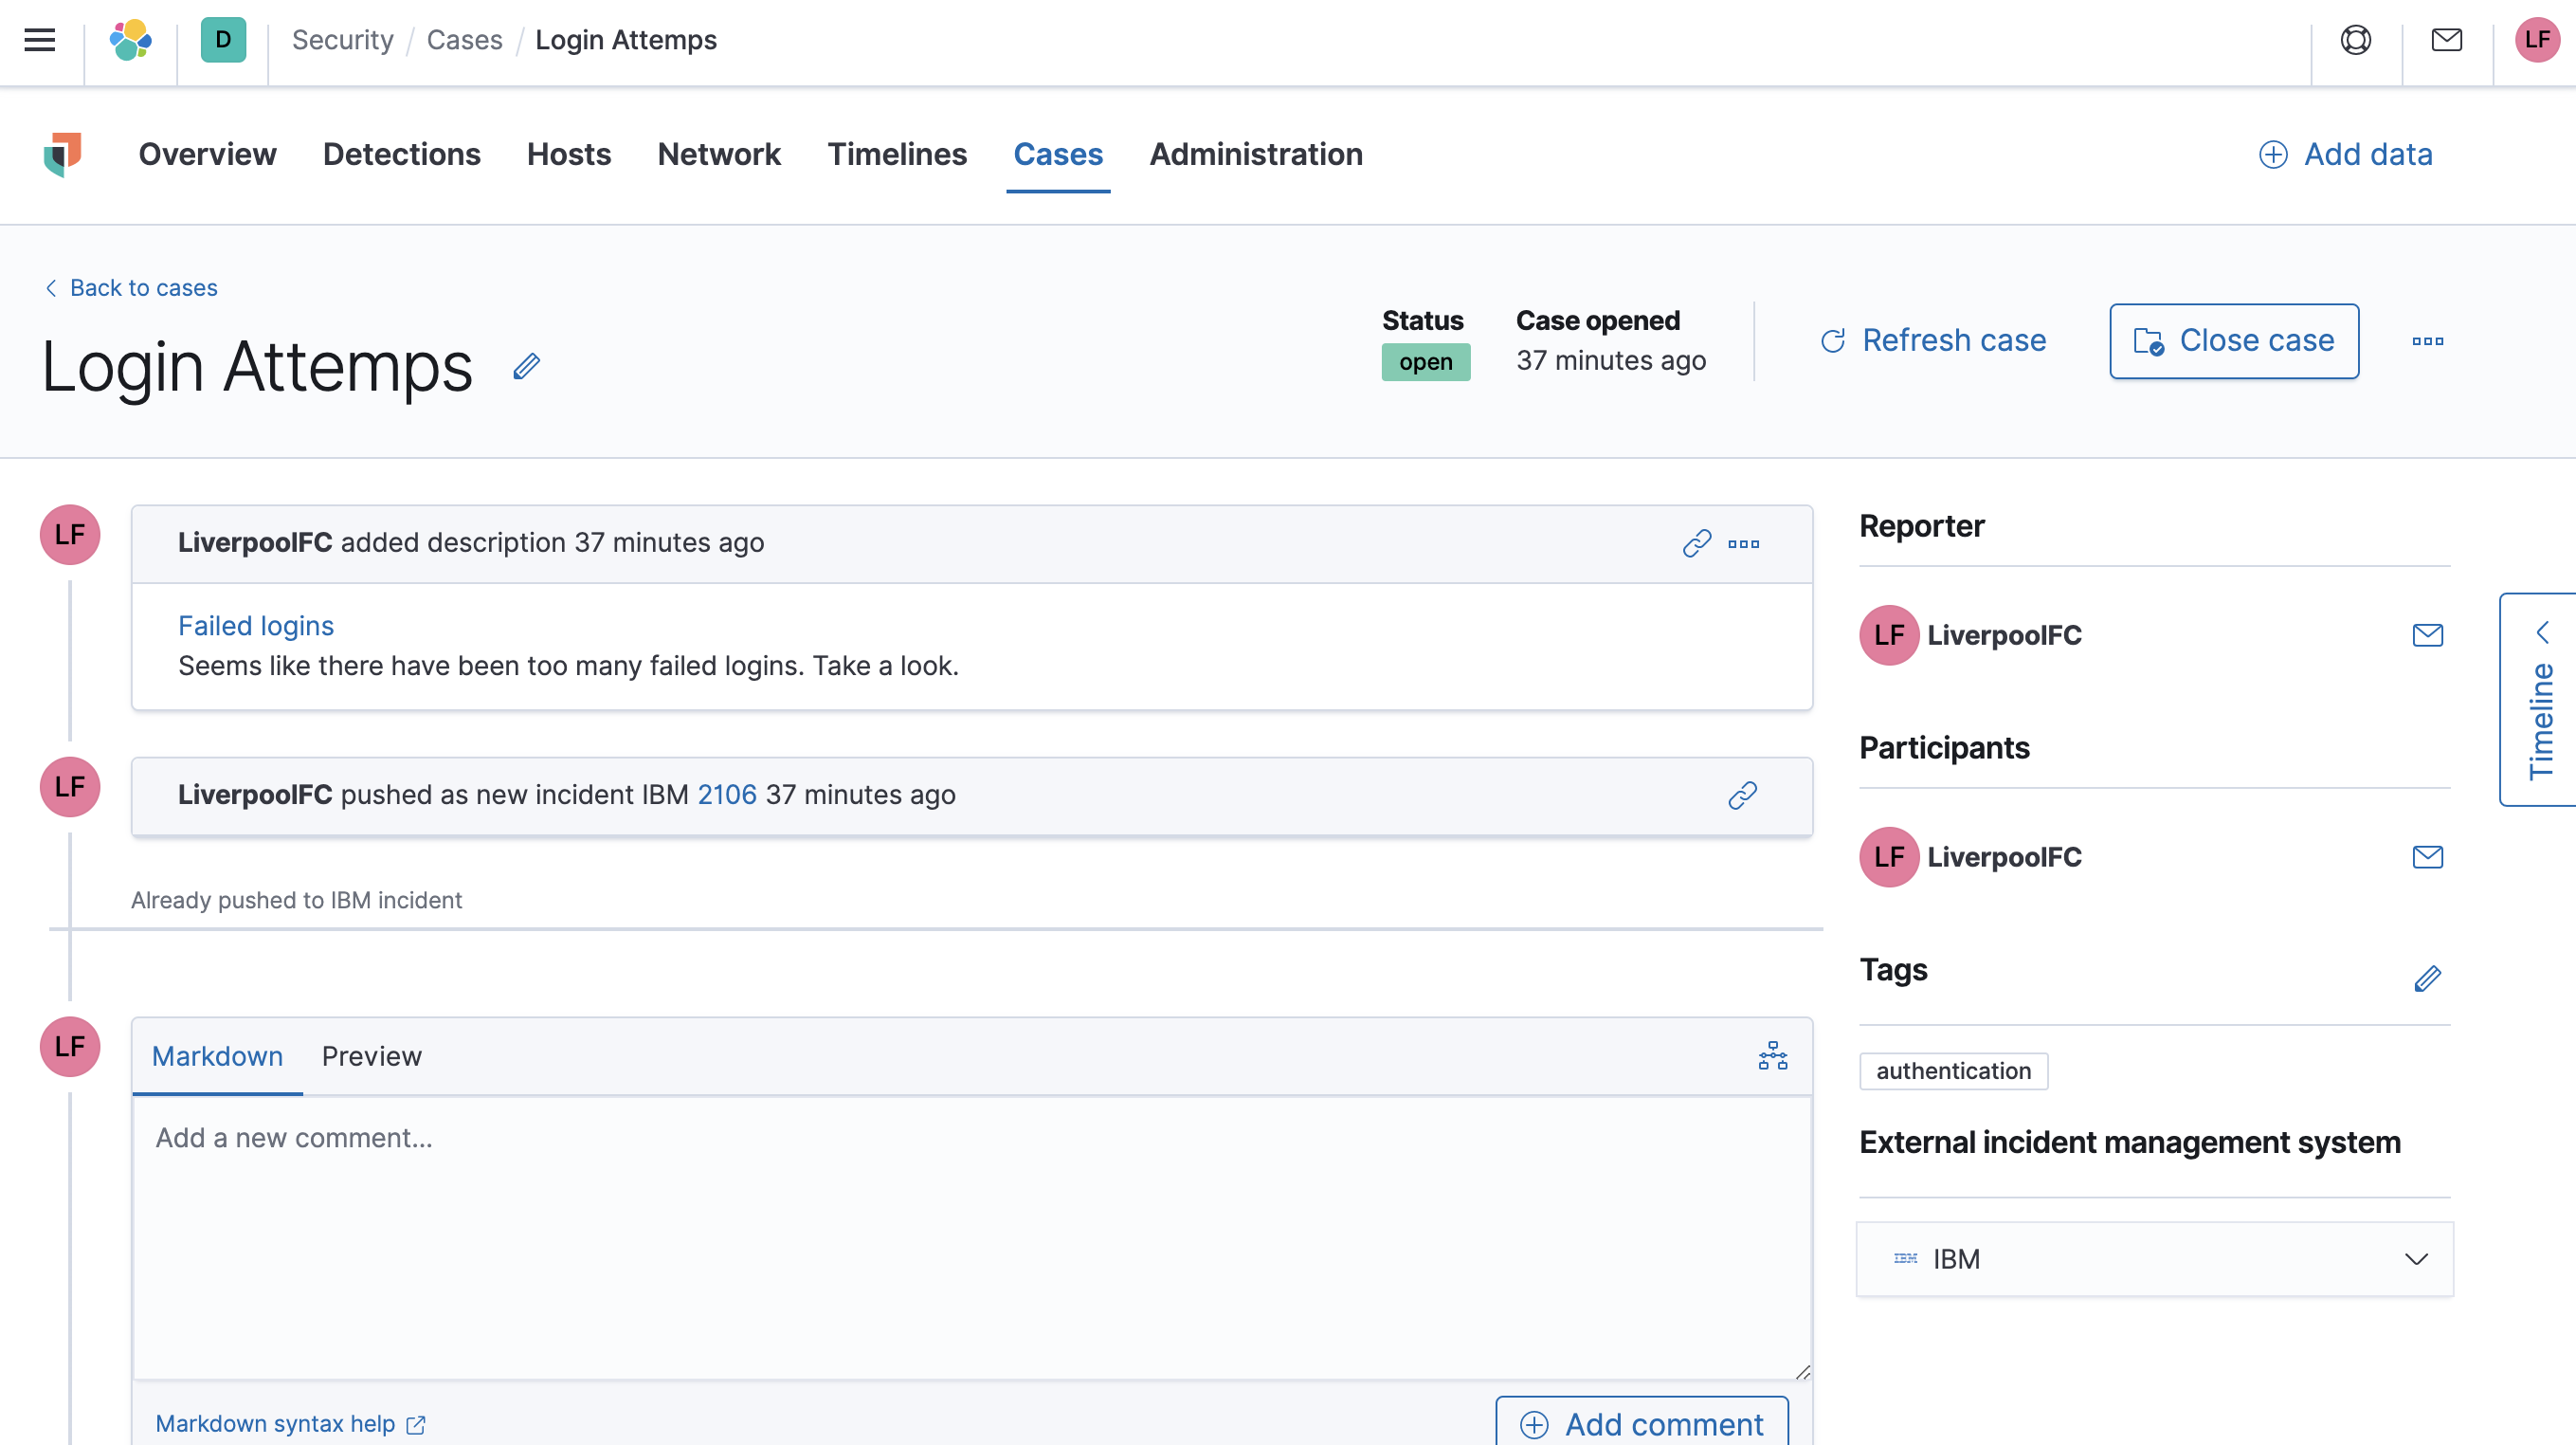The height and width of the screenshot is (1445, 2576).
Task: Open IBM incident 2106 link
Action: coord(727,795)
